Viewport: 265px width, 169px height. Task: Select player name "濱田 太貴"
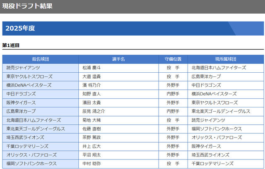(x=92, y=103)
